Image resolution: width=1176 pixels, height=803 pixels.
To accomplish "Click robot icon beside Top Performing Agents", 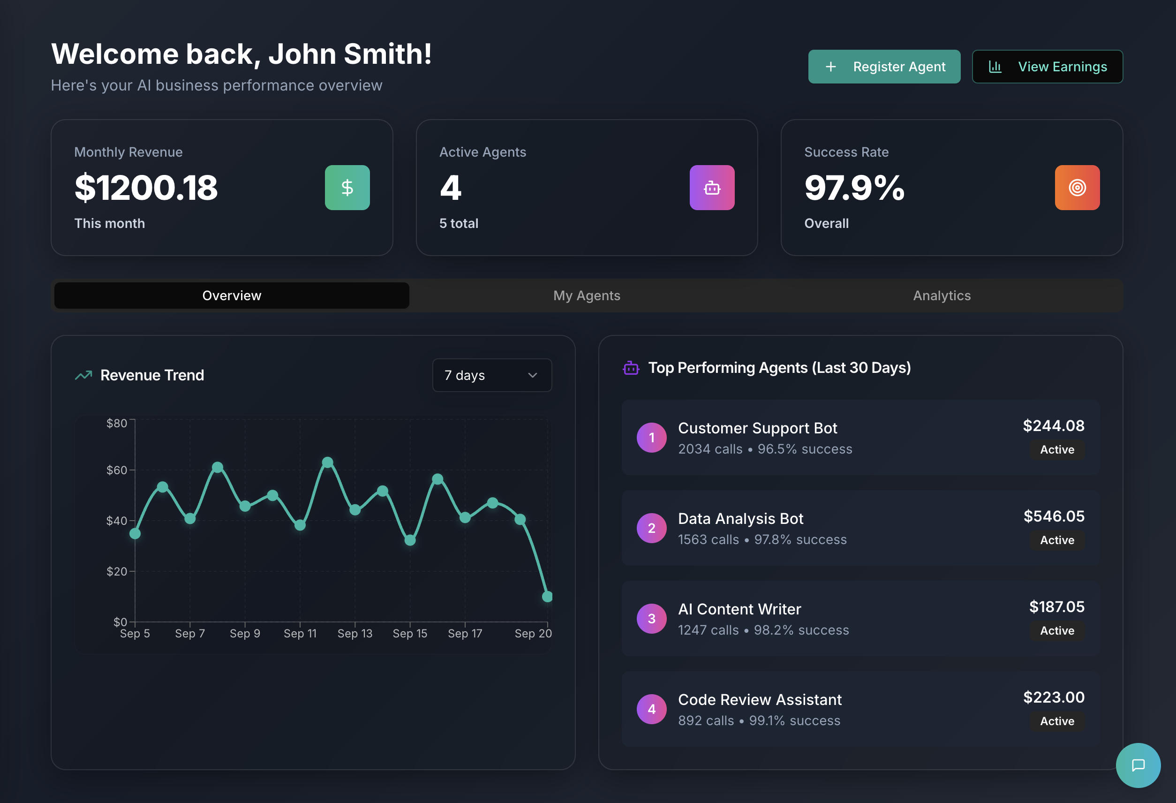I will [x=631, y=368].
